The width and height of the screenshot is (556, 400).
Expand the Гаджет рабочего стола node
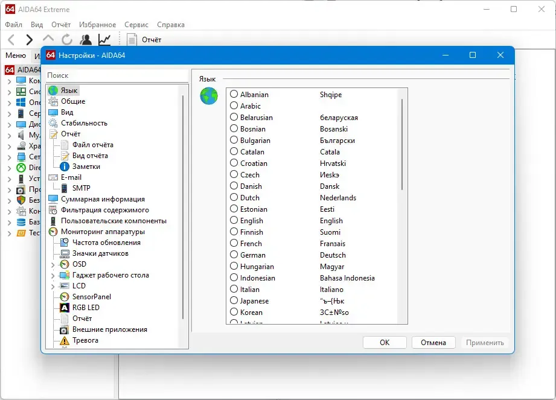tap(53, 276)
